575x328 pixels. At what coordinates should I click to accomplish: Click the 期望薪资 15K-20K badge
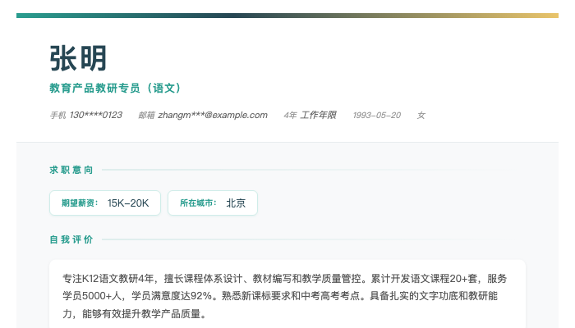105,203
